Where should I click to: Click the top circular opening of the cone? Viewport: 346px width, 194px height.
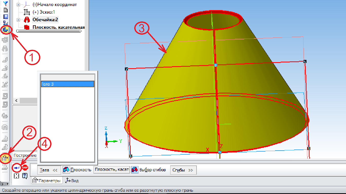coord(213,21)
